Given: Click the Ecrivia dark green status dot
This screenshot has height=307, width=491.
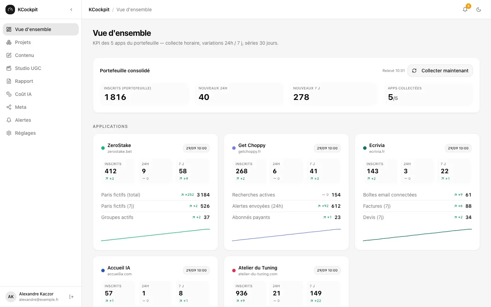Looking at the screenshot, I should pyautogui.click(x=365, y=148).
